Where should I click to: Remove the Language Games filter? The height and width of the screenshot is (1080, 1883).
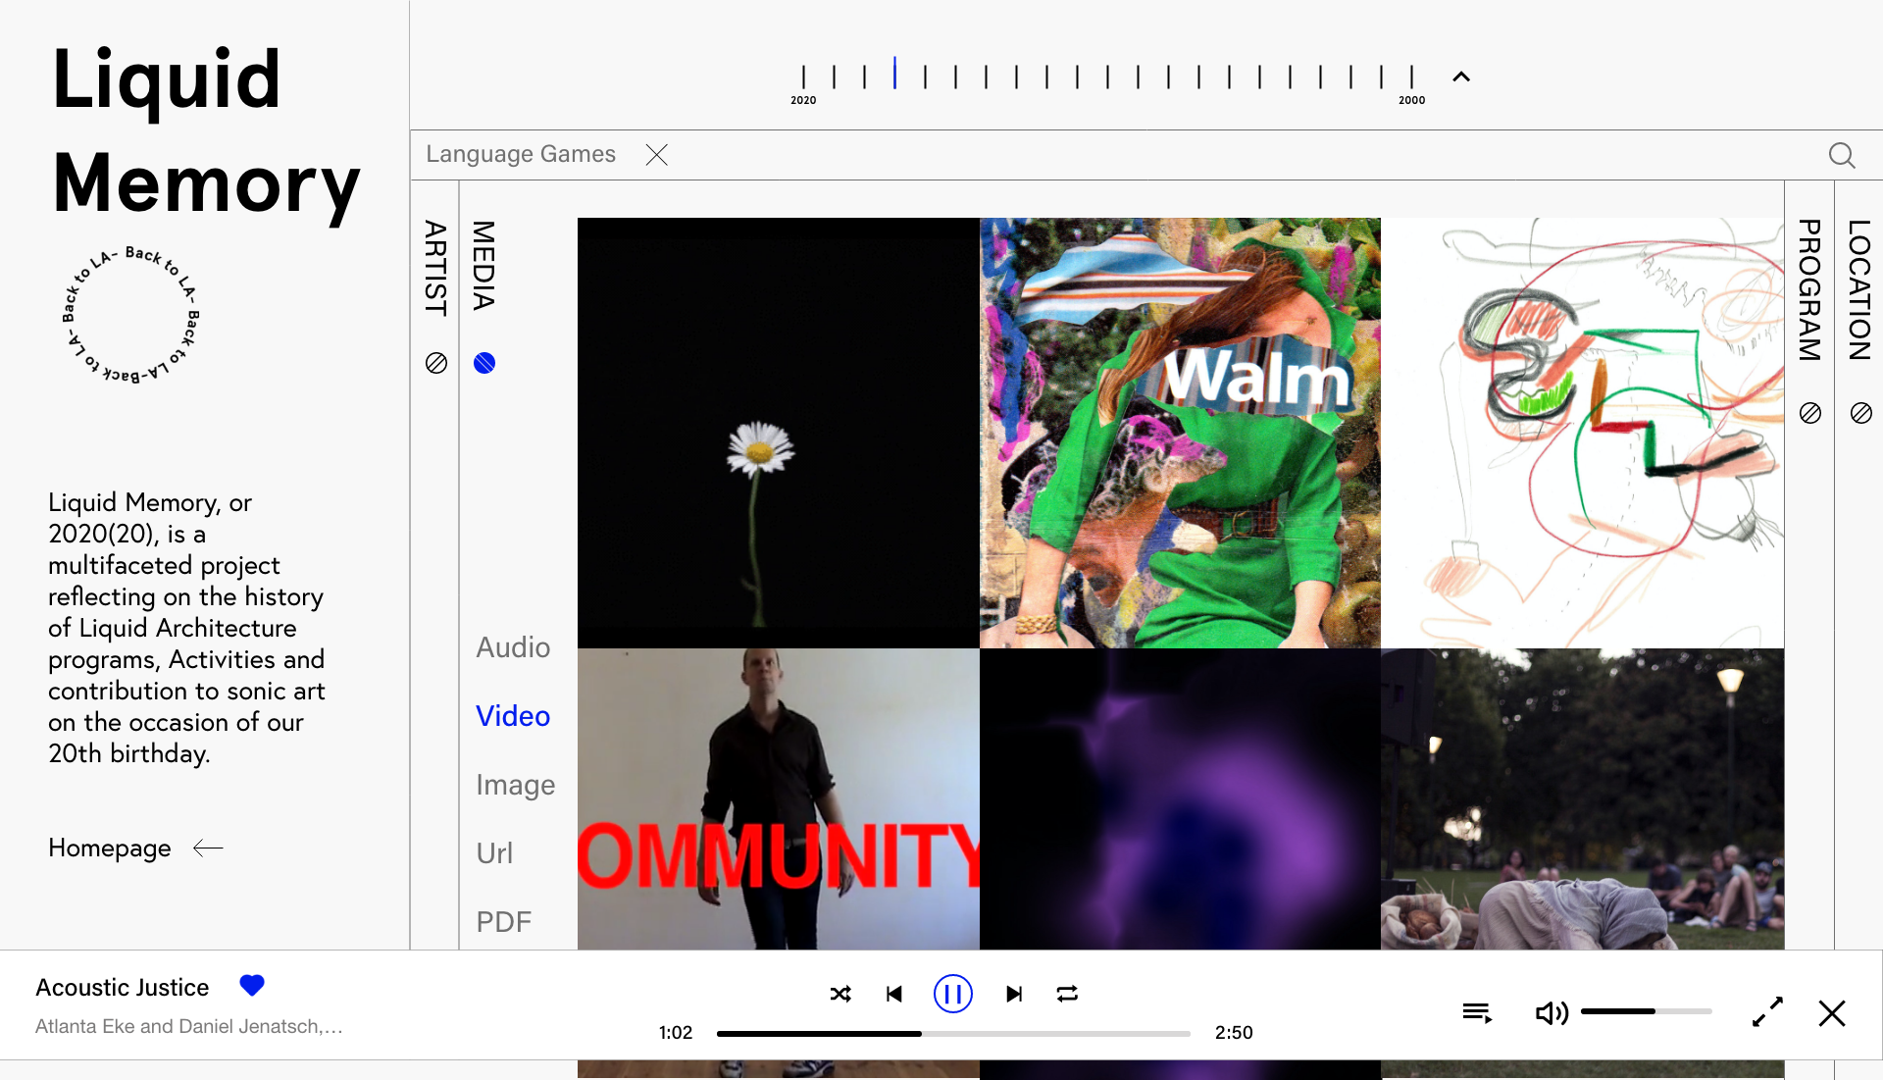[657, 155]
